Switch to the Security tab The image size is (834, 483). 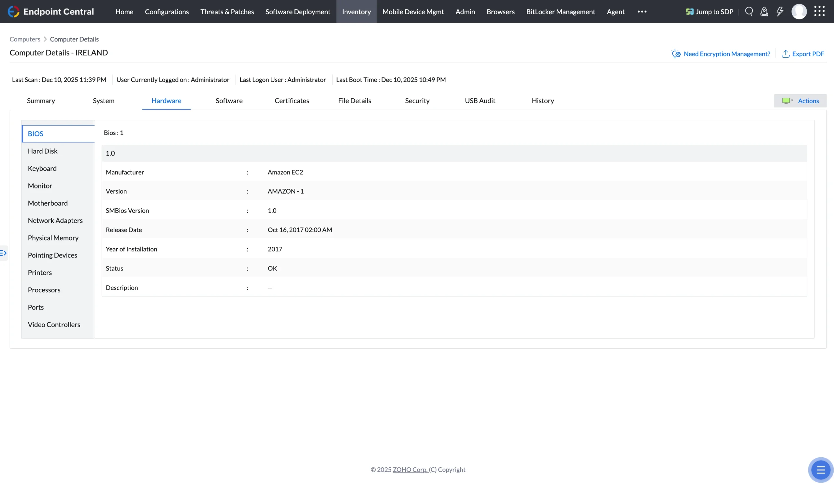point(417,101)
